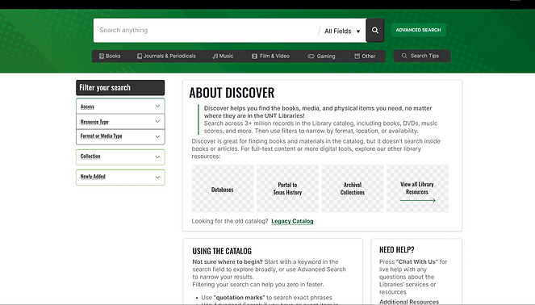Expand the Access filter chevron
535x305 pixels.
pyautogui.click(x=157, y=106)
